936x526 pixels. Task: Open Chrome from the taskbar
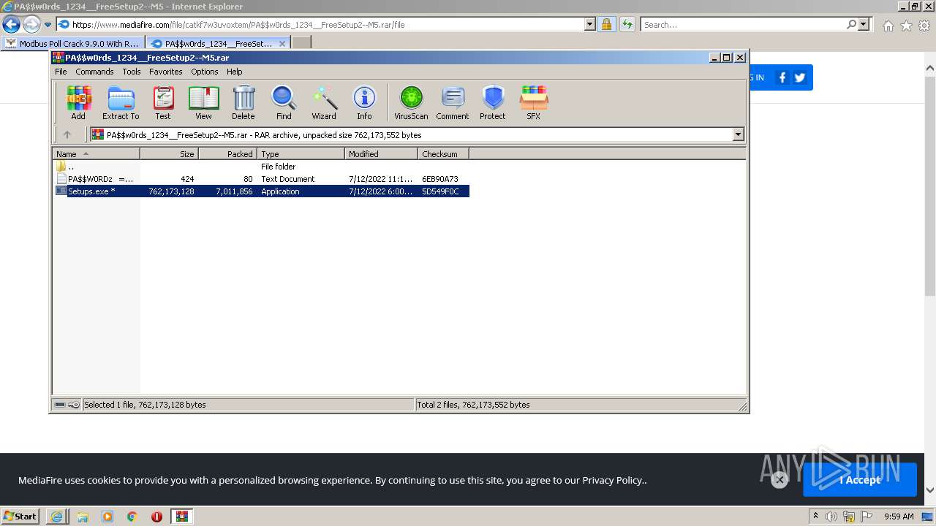coord(132,516)
